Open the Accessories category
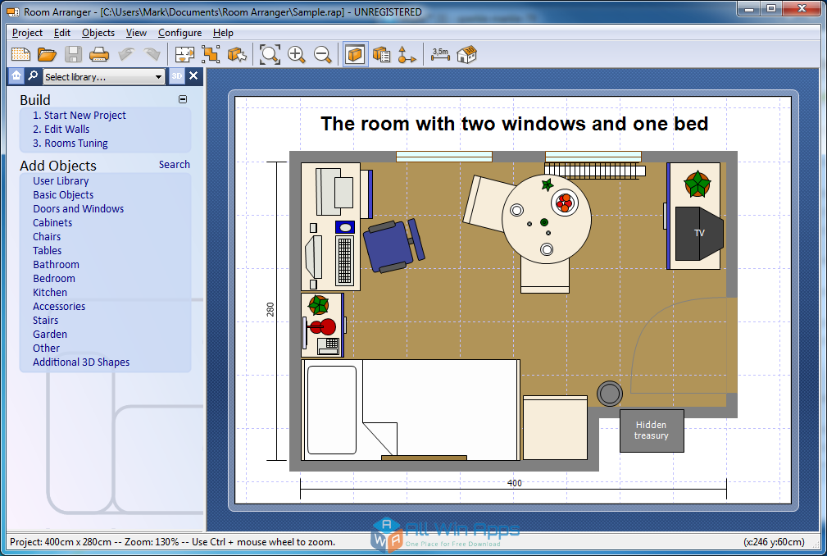 tap(58, 307)
